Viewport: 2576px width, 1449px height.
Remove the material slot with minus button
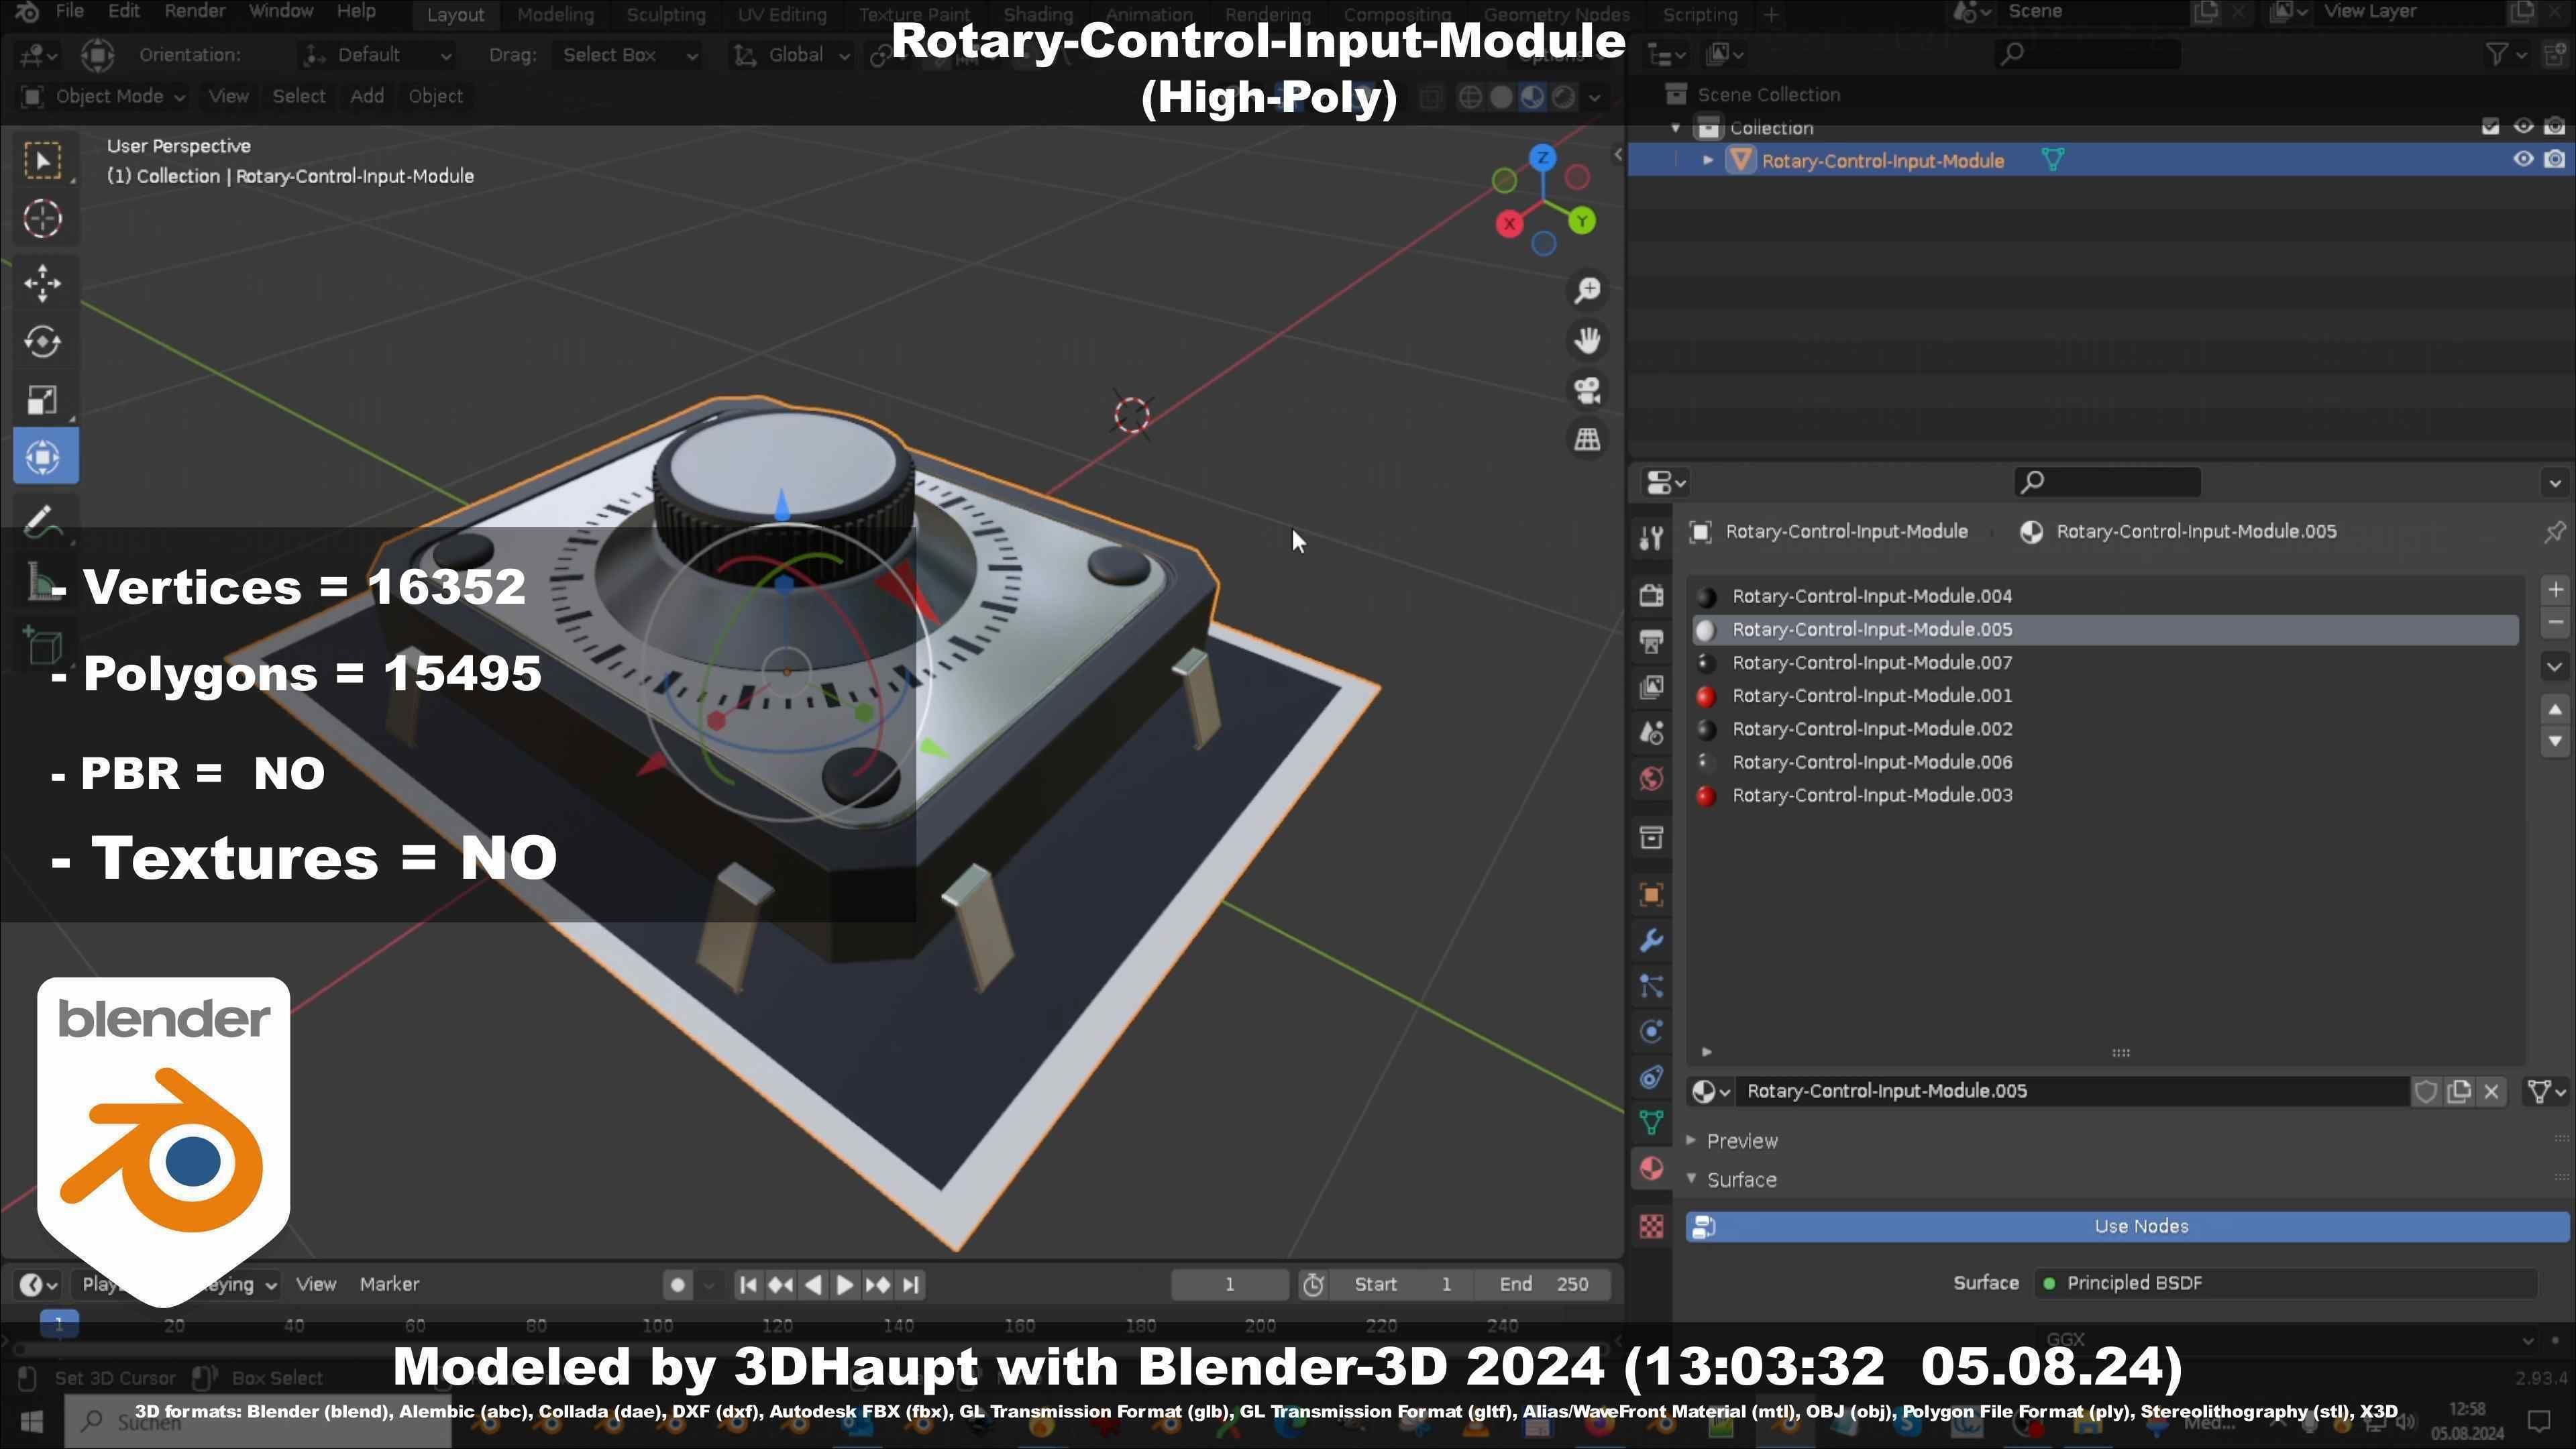(2555, 623)
